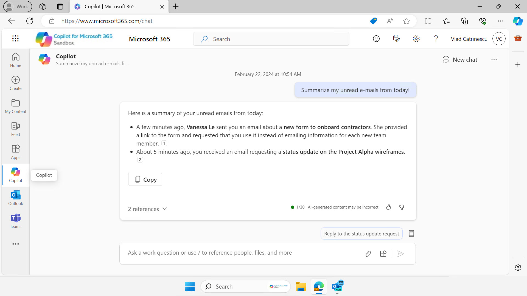Open the more options ellipsis near New chat

tap(494, 59)
